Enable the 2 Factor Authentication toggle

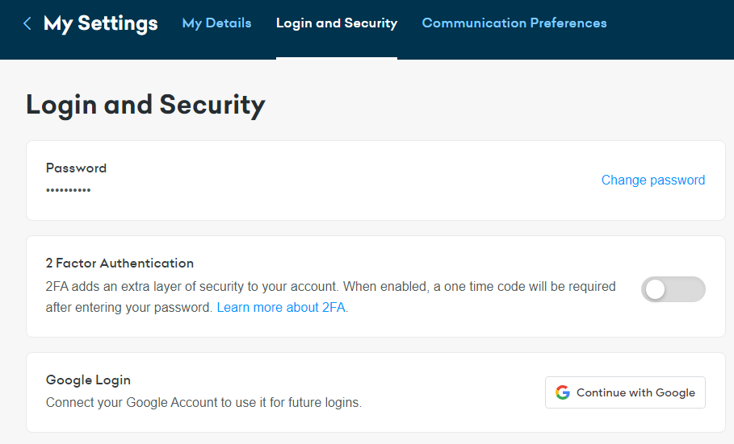pos(673,289)
